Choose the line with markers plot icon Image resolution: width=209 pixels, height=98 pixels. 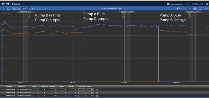[34, 9]
